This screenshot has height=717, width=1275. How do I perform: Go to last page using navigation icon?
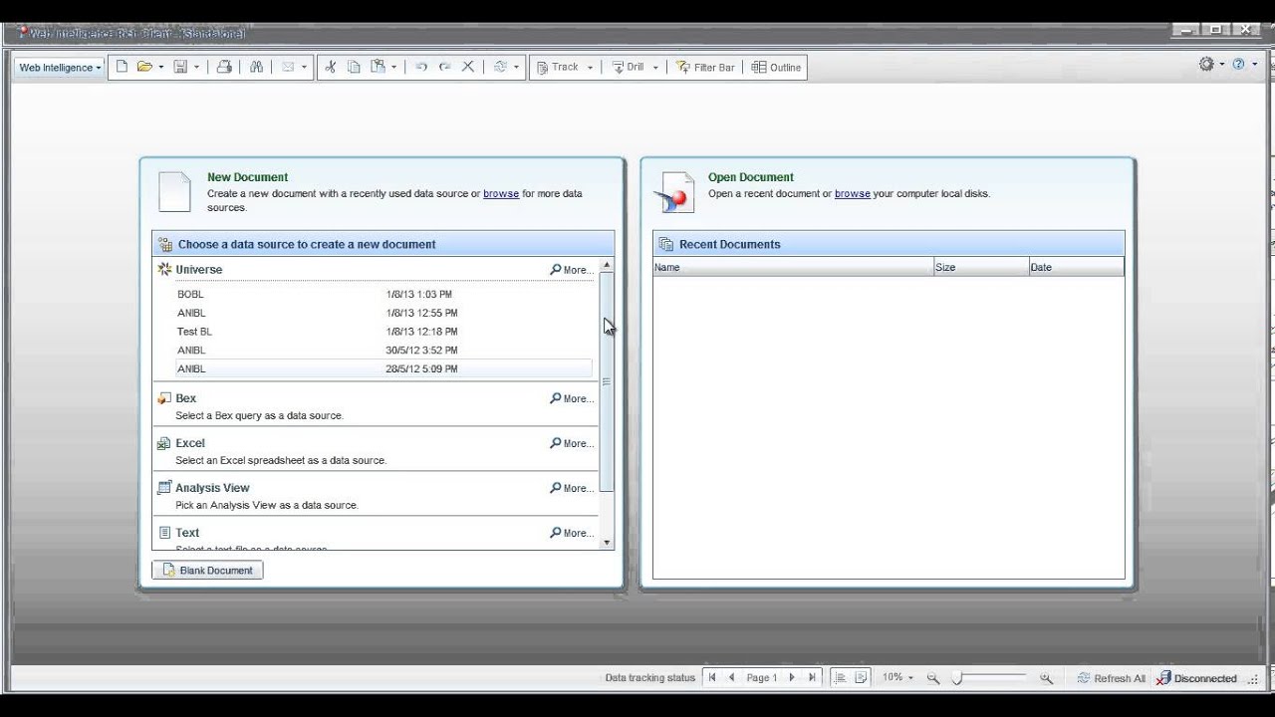[812, 677]
